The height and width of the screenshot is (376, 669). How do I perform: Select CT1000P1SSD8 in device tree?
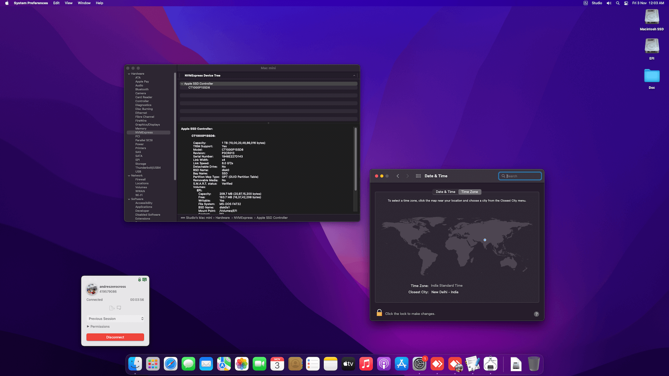[199, 88]
